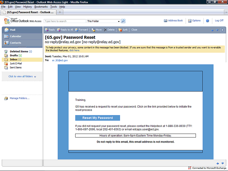The width and height of the screenshot is (228, 171).
Task: Click the nav pane resize dots handle
Action: click(22, 47)
